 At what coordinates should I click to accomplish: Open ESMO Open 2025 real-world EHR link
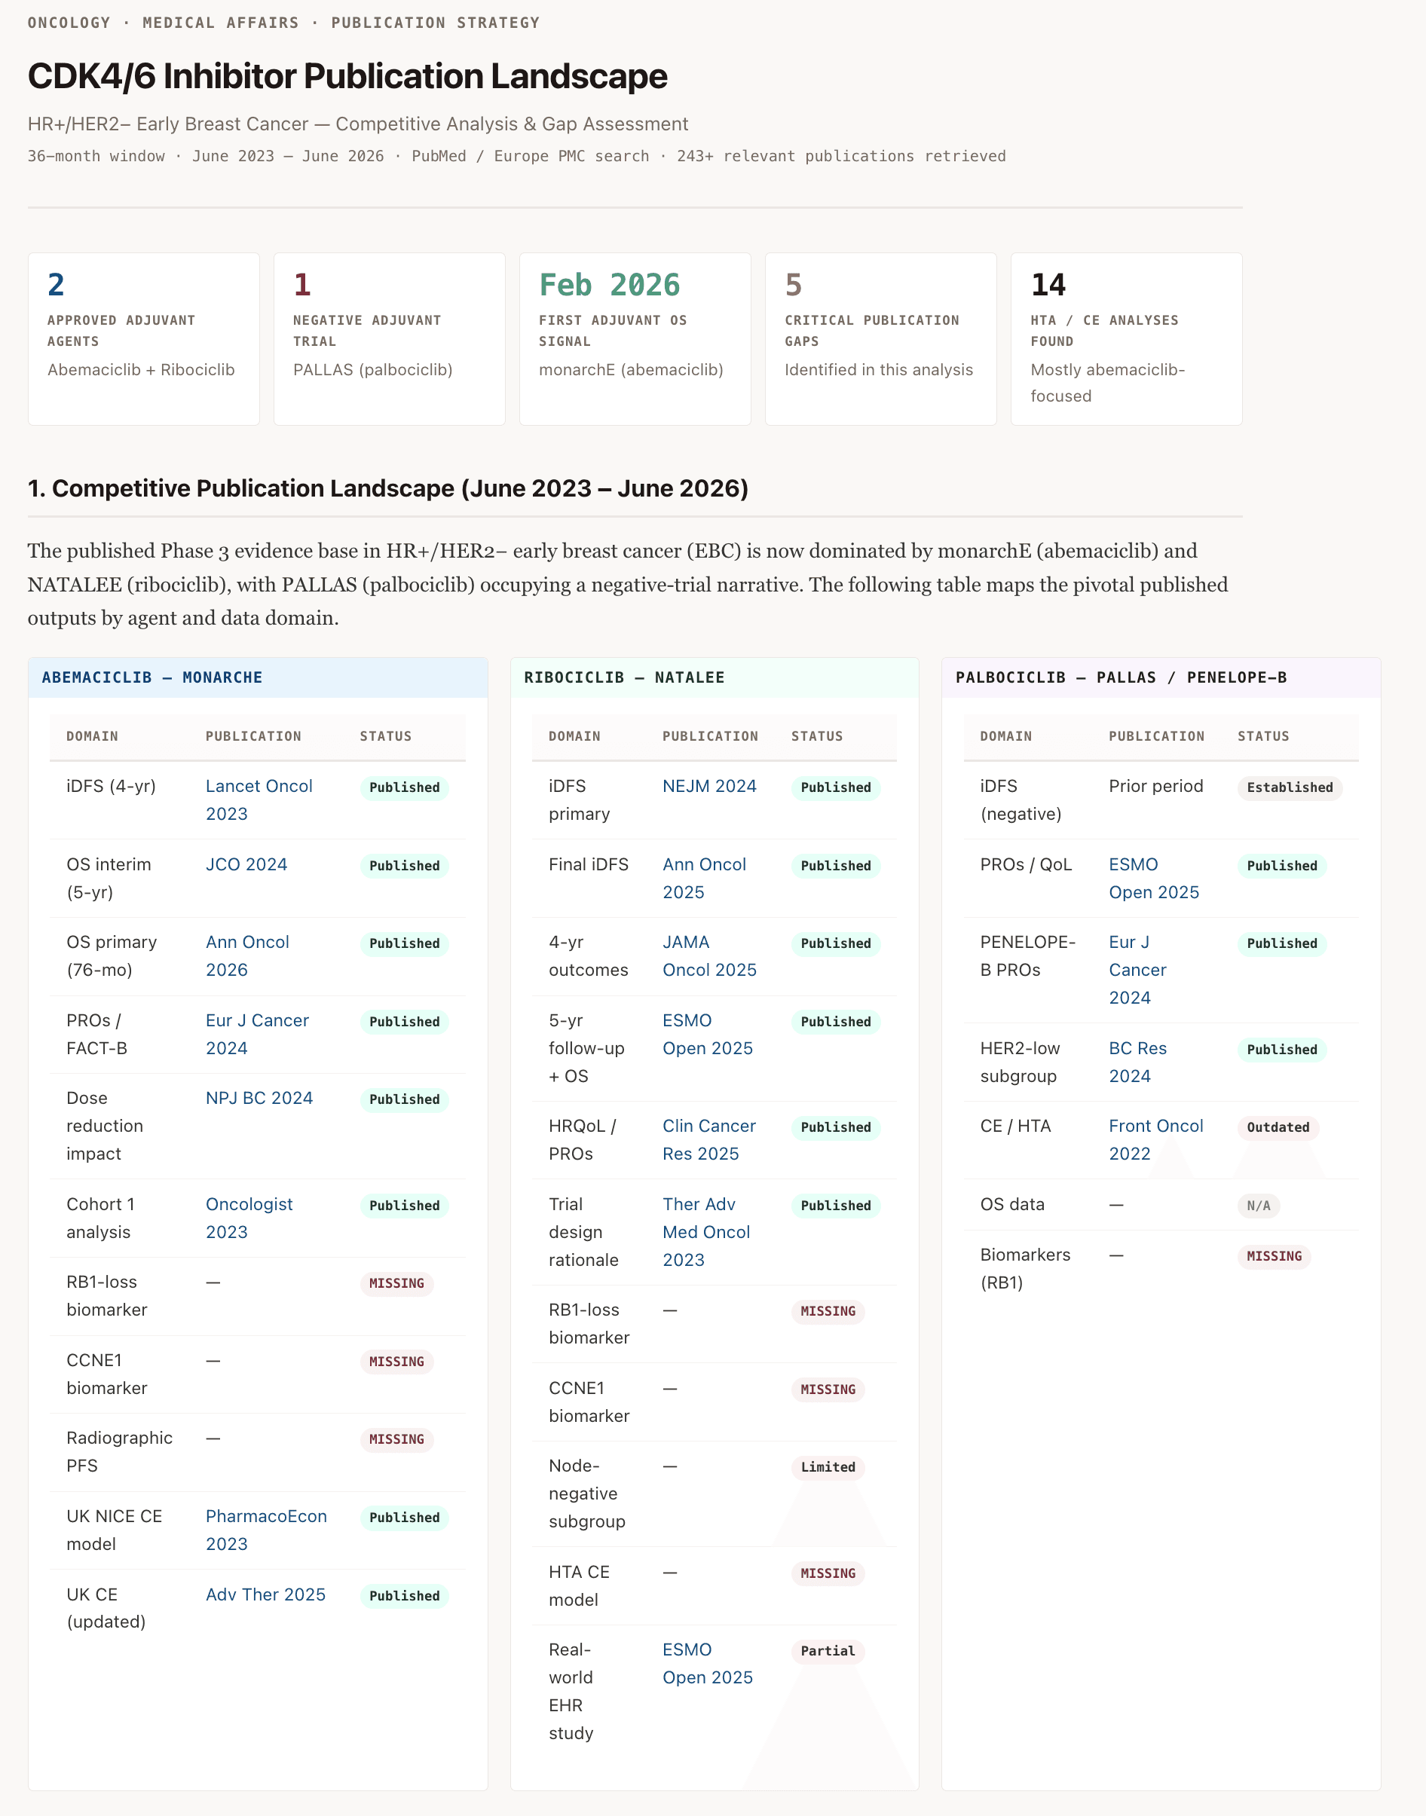click(x=707, y=1663)
